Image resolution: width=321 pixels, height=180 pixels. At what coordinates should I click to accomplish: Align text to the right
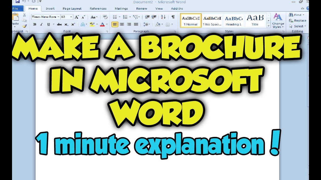tap(129, 24)
